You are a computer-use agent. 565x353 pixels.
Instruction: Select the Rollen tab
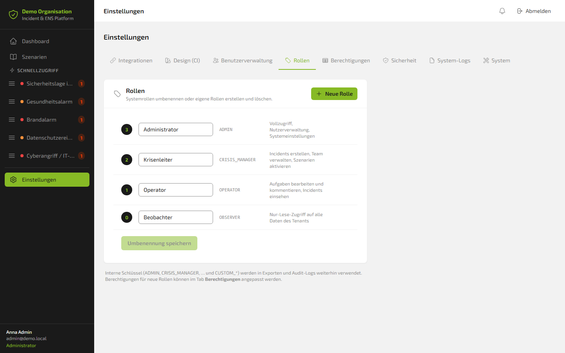(x=297, y=60)
